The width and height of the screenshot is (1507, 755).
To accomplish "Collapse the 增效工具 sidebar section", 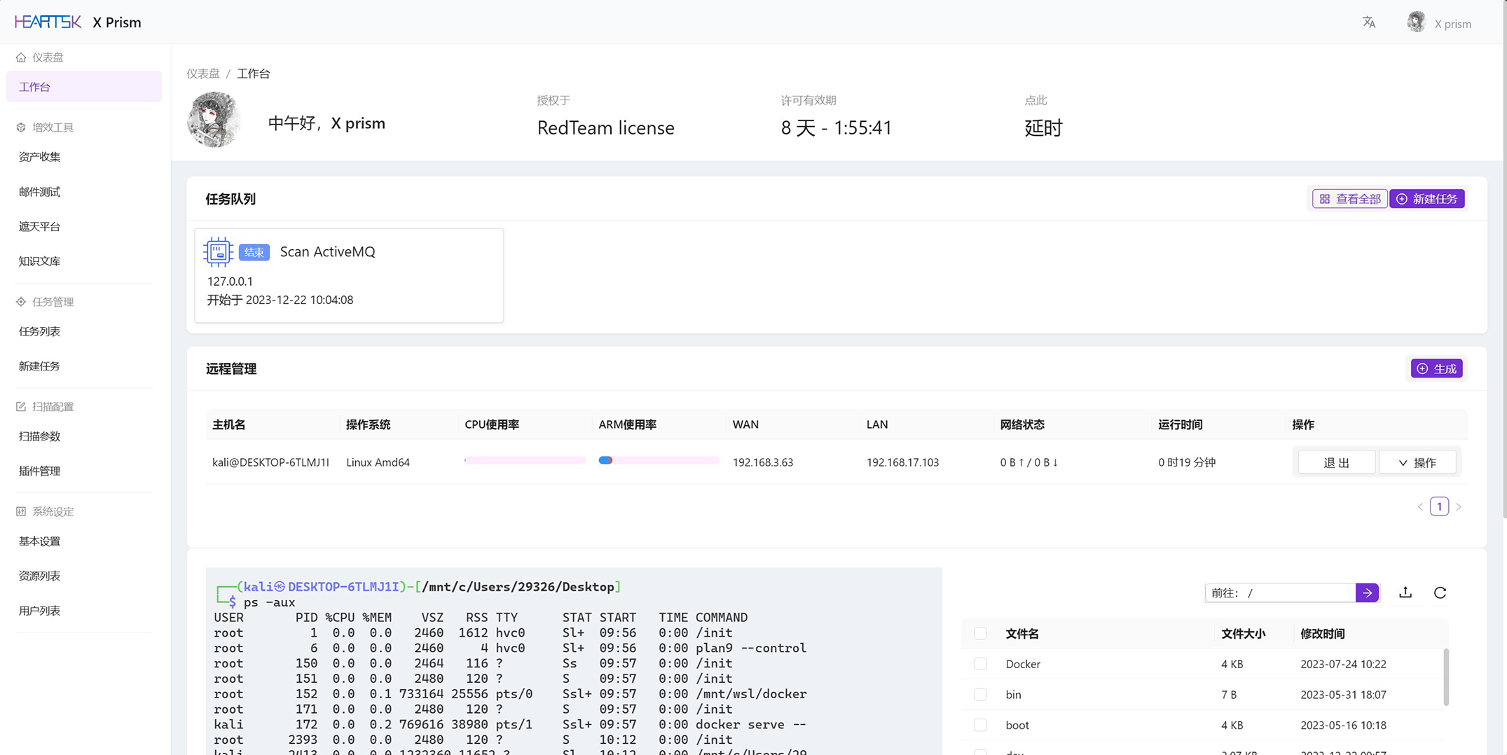I will pyautogui.click(x=53, y=127).
